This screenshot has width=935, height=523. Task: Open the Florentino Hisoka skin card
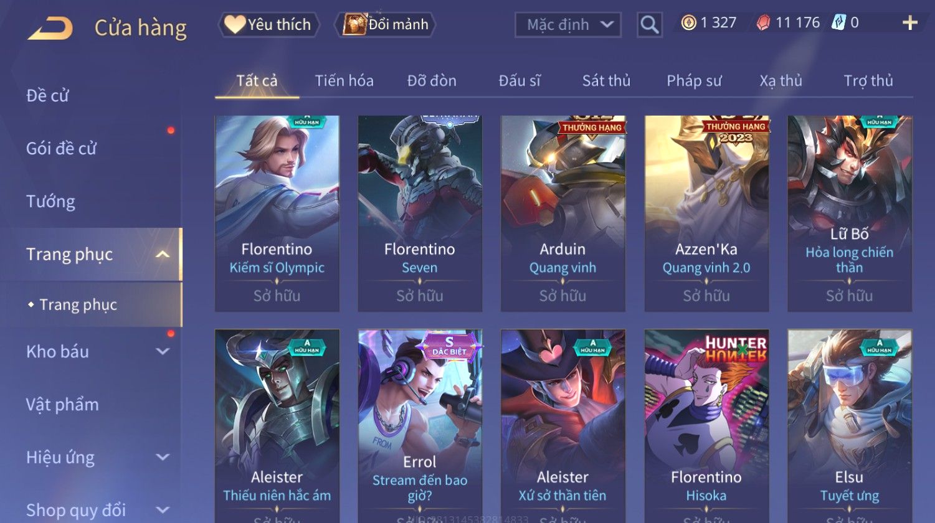[706, 426]
